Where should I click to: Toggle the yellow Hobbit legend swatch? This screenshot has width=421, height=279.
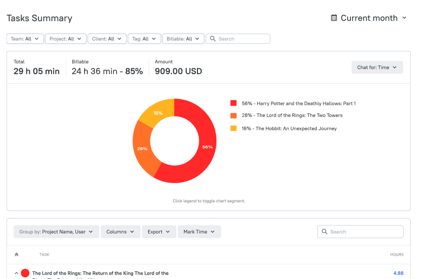[x=234, y=128]
